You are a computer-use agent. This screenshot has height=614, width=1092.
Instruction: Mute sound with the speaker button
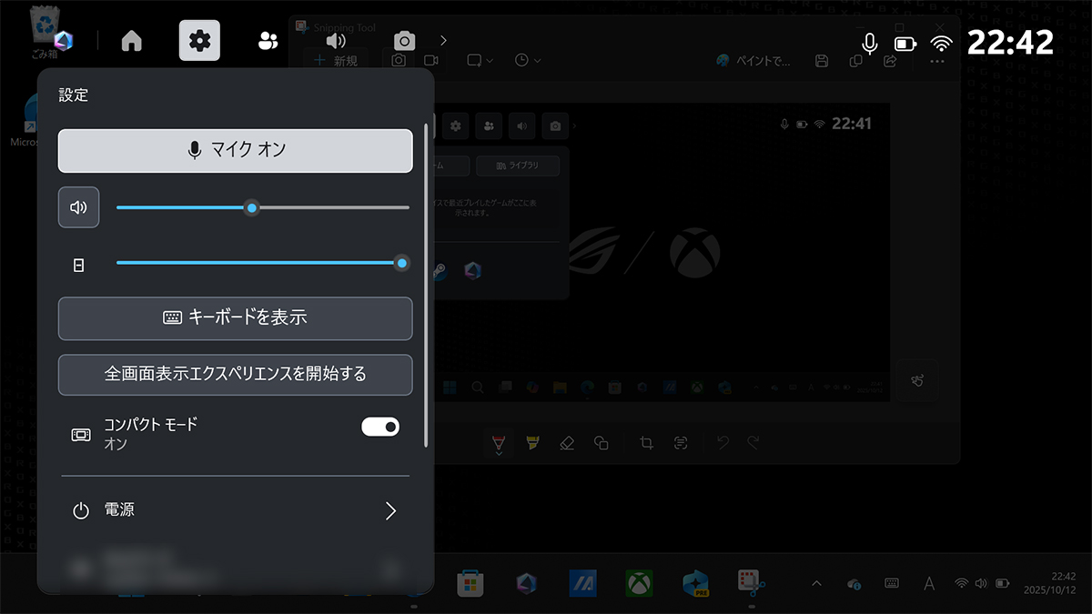click(78, 207)
